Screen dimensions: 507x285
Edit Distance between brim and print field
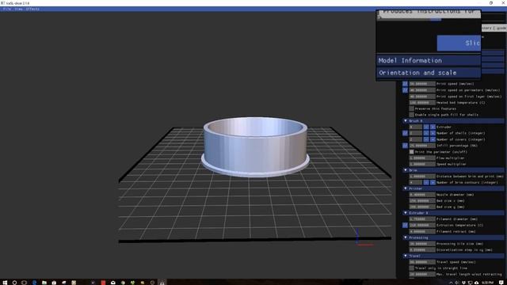click(422, 177)
